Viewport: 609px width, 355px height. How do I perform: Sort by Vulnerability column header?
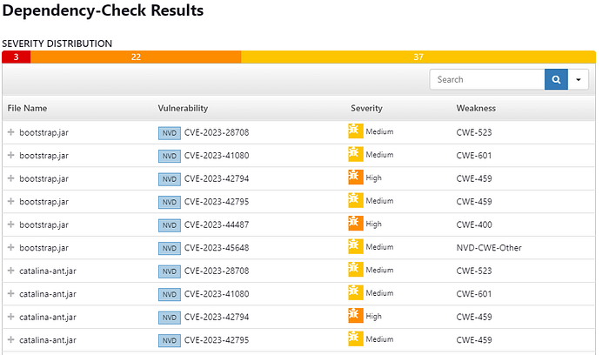(183, 109)
